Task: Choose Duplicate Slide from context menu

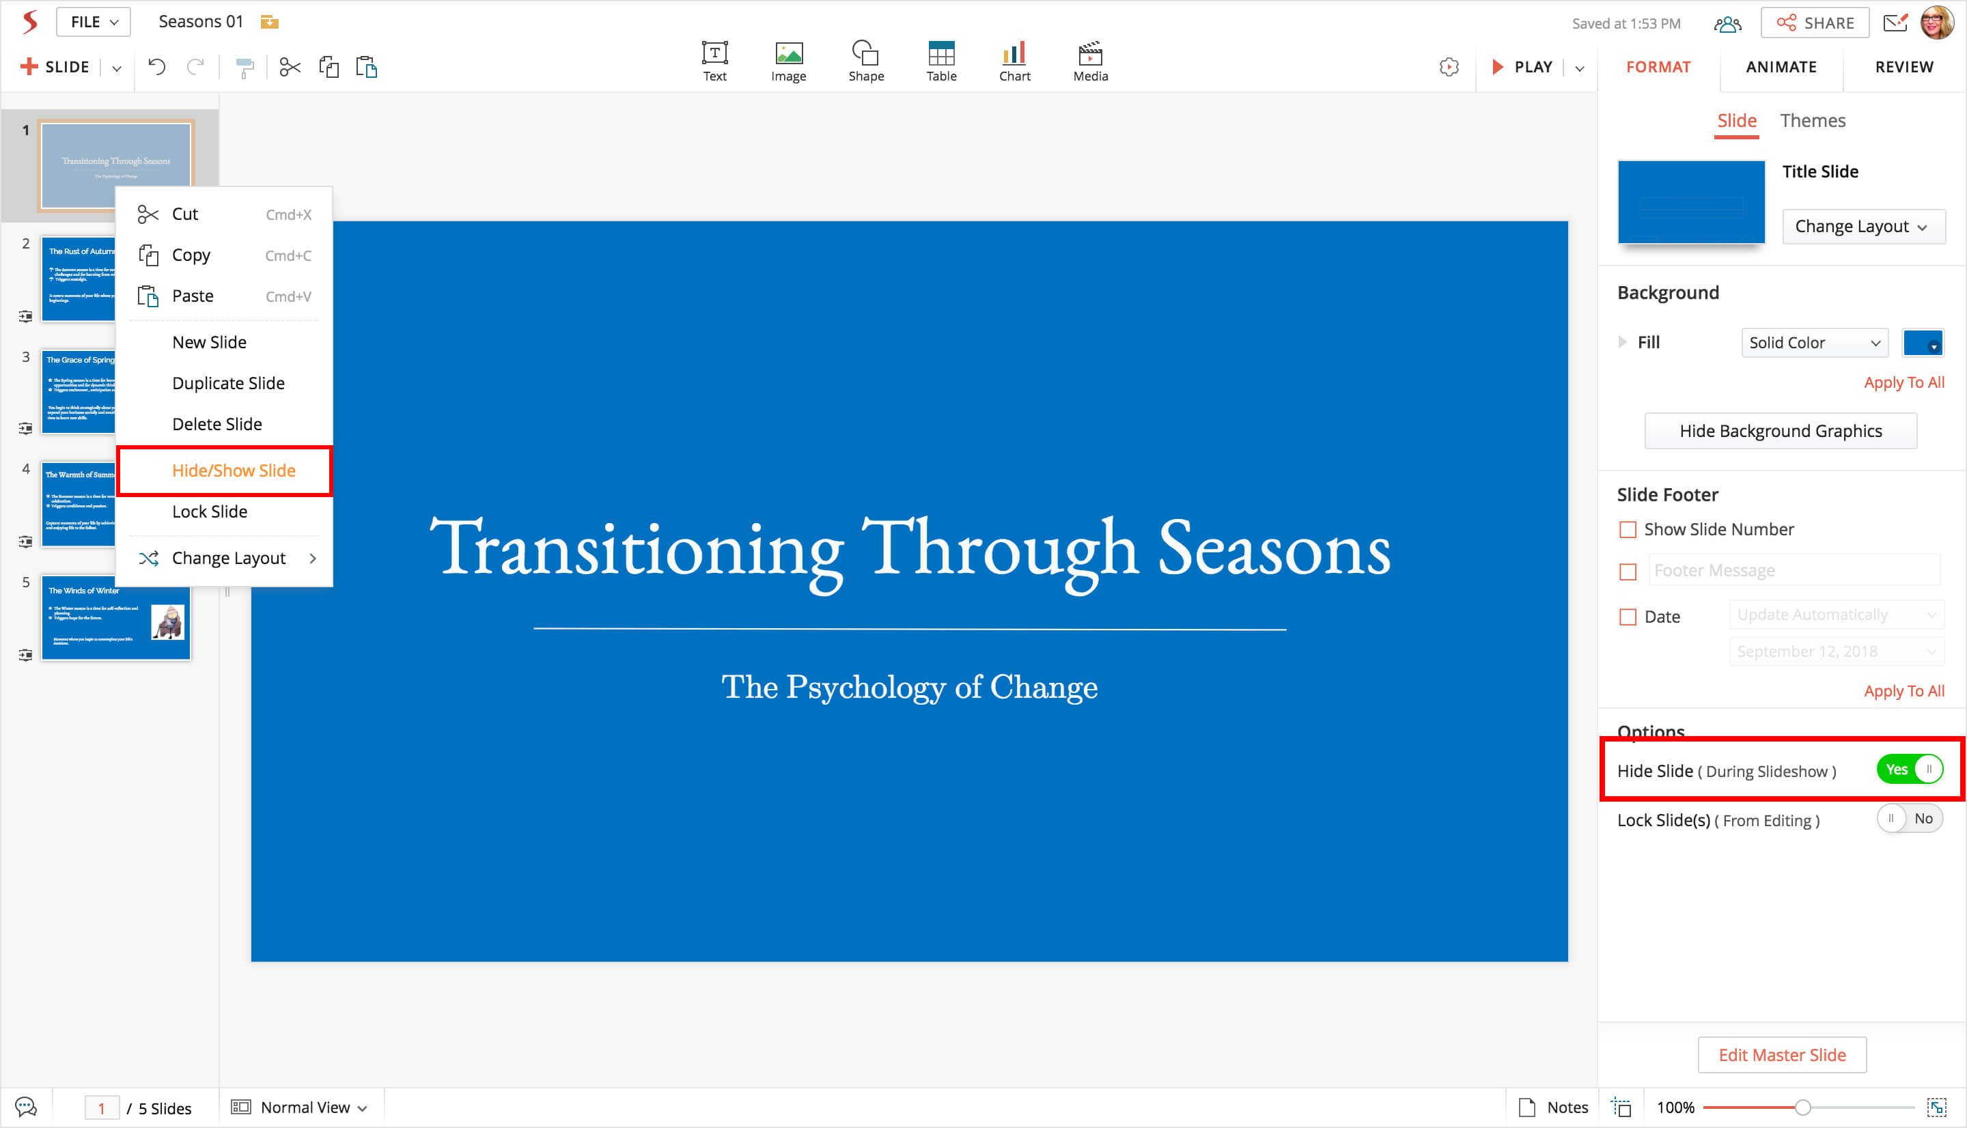Action: tap(227, 384)
